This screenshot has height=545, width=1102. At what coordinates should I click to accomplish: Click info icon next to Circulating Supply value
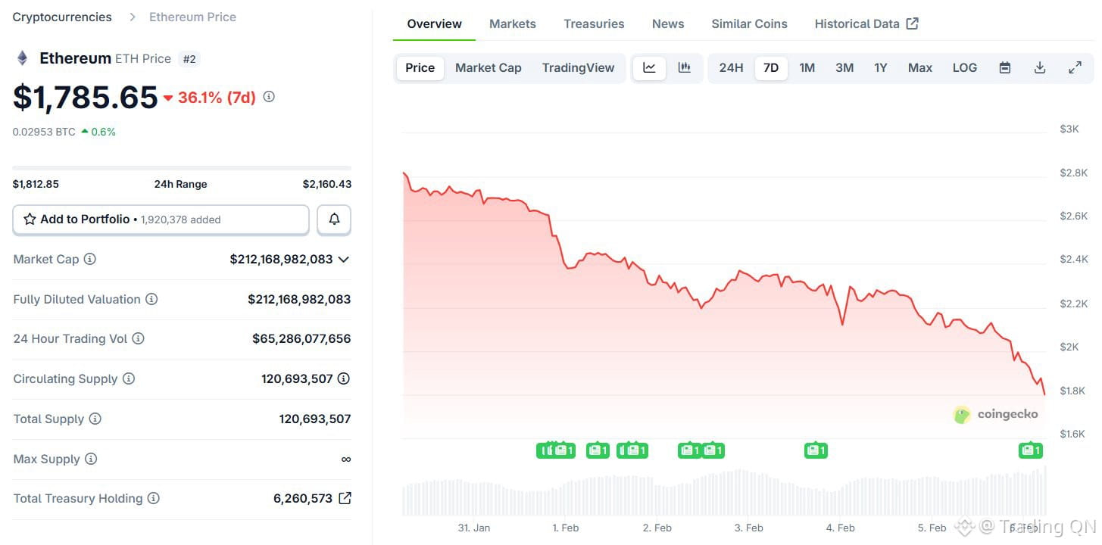coord(344,378)
